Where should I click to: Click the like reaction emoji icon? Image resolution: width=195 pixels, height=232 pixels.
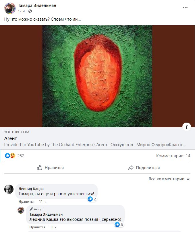point(8,156)
